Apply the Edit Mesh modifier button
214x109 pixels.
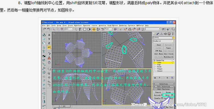click(159, 54)
